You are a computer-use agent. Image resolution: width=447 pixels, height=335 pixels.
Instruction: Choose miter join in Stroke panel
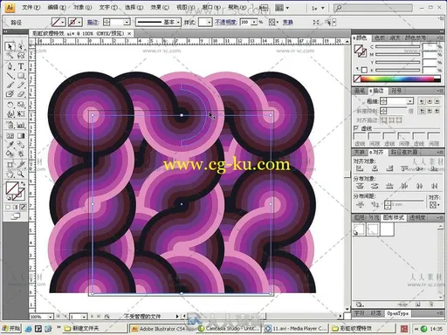[x=422, y=111]
